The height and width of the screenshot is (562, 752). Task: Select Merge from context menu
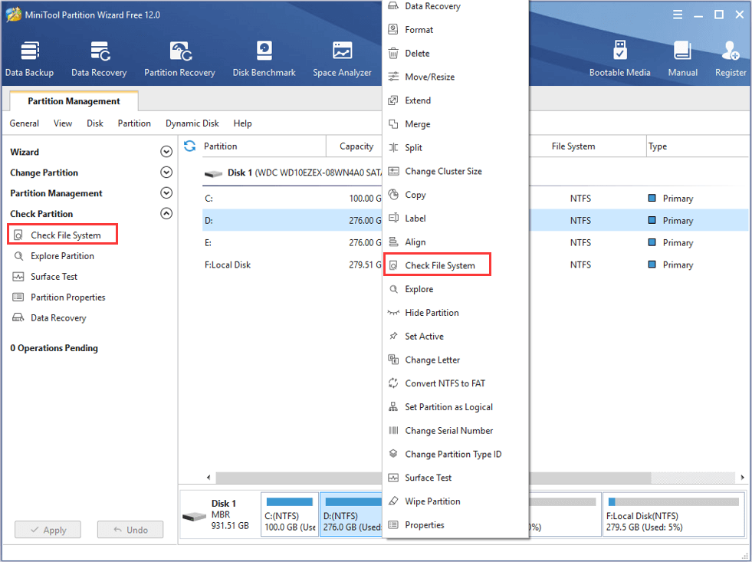pyautogui.click(x=455, y=123)
